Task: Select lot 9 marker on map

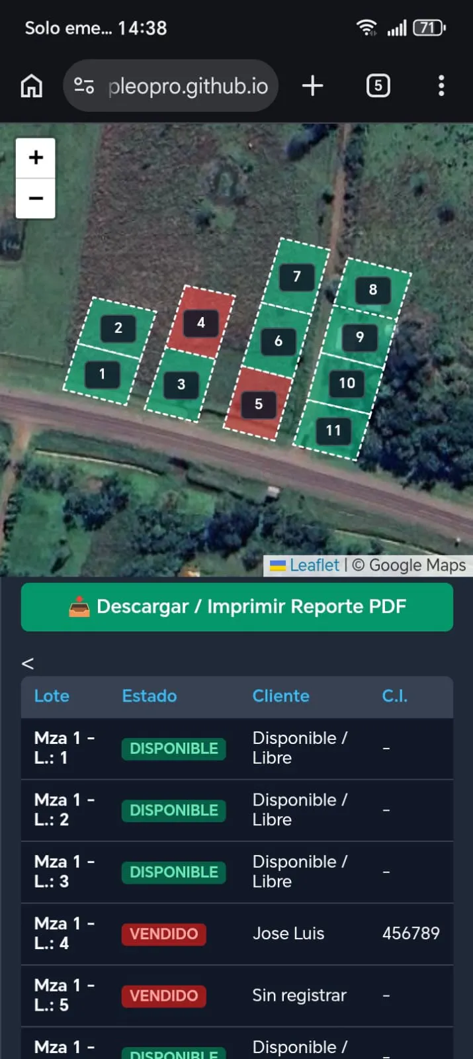Action: coord(360,337)
